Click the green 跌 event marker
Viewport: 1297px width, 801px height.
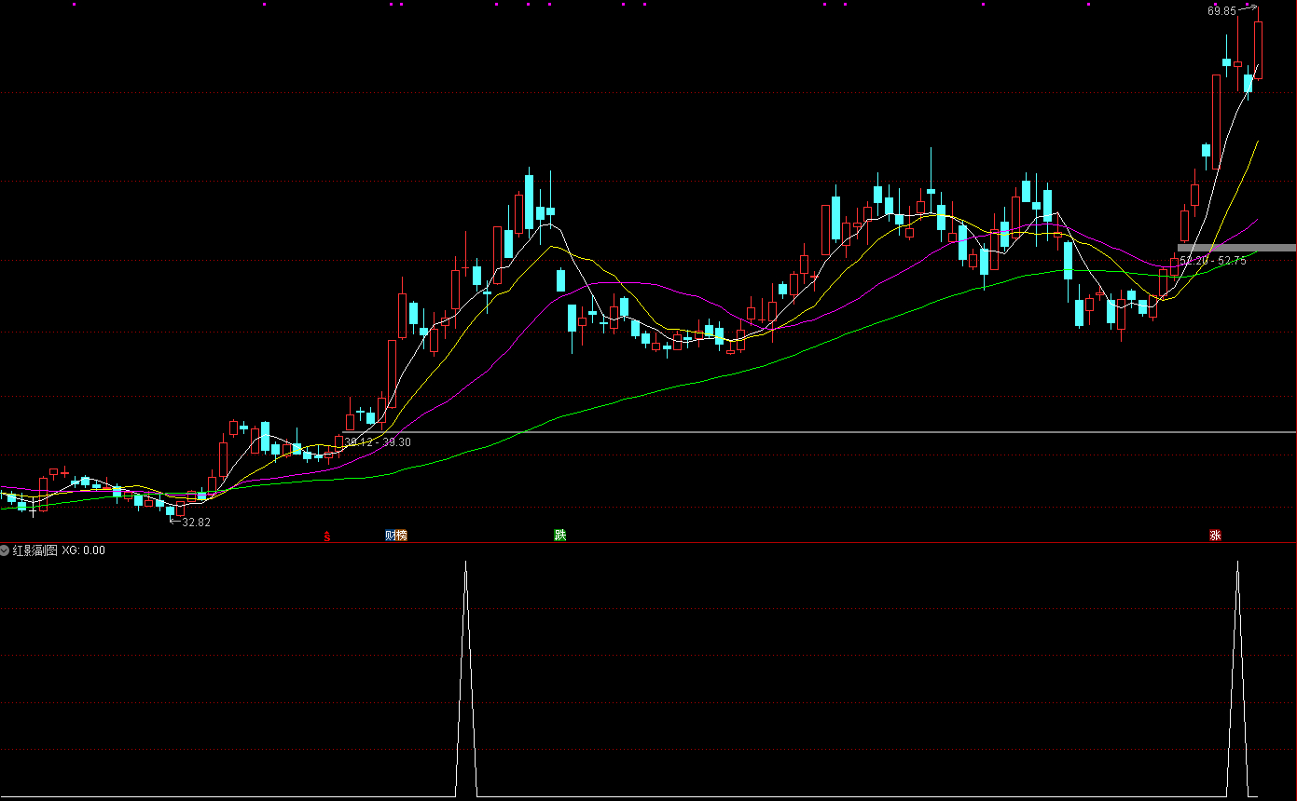pyautogui.click(x=559, y=535)
